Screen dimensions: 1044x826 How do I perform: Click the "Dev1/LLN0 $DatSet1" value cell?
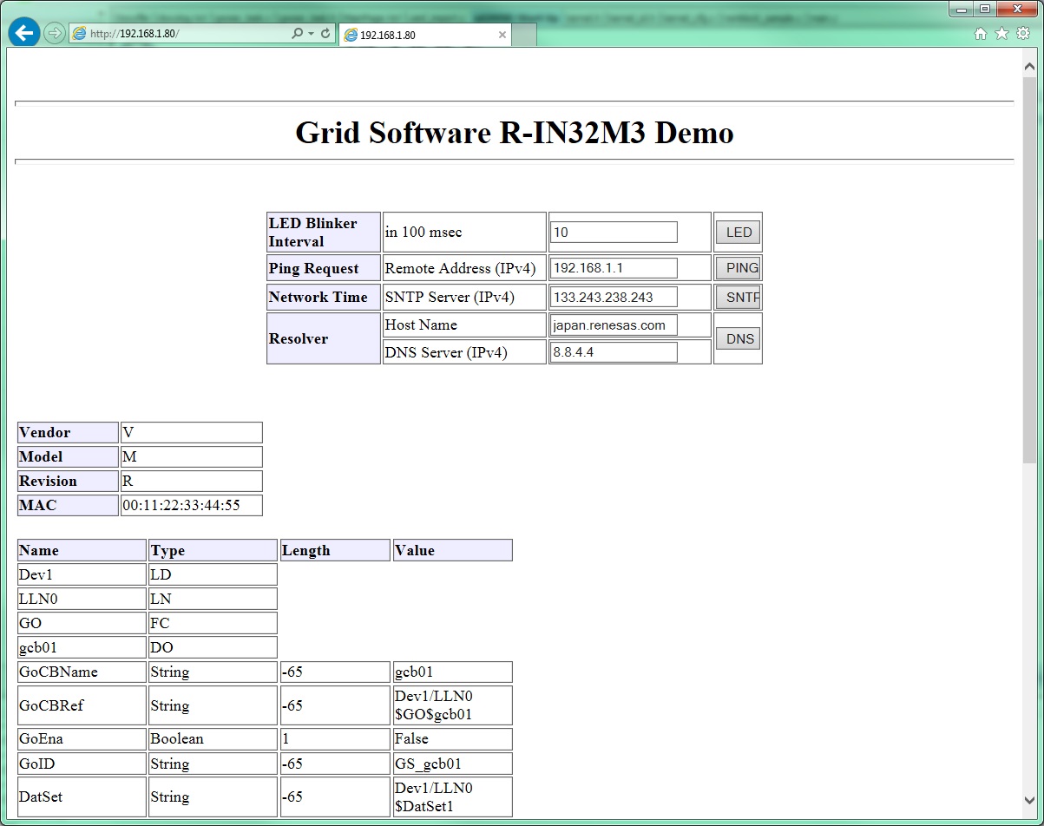point(452,796)
